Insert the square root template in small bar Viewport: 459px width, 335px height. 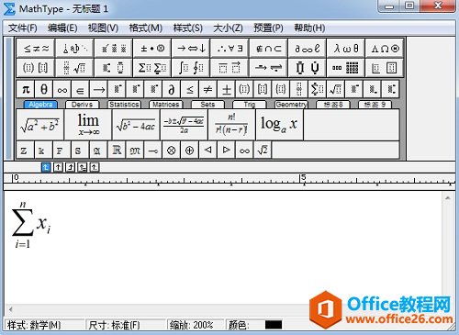point(336,89)
